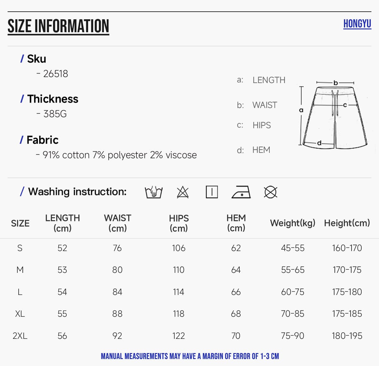Screen dimensions: 379x366
Task: Select the HIPS (cm) column header
Action: [x=179, y=223]
